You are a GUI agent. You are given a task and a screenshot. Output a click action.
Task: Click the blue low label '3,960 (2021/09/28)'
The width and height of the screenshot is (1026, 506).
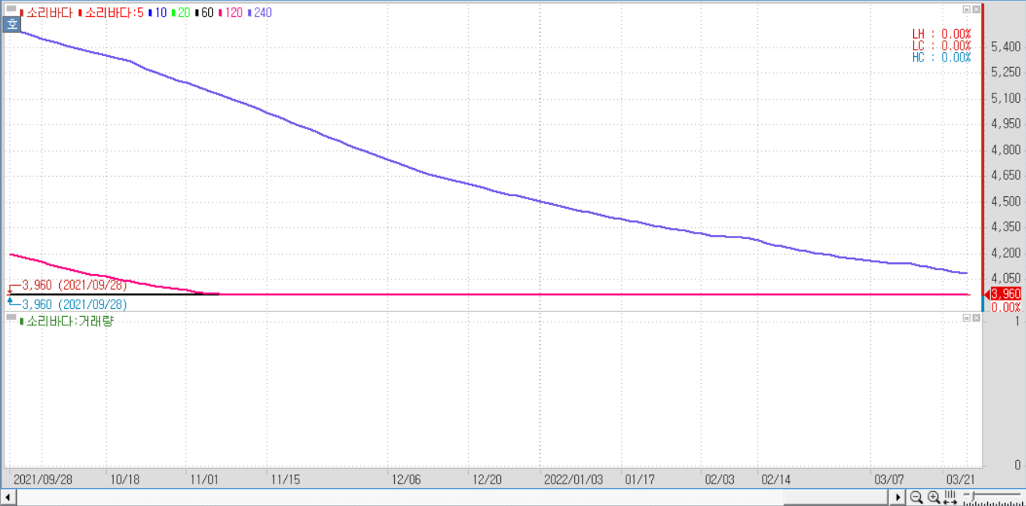pos(74,304)
